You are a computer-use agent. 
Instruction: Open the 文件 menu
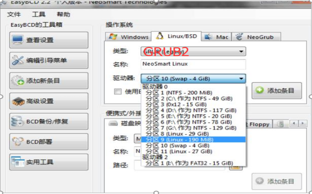[14, 14]
